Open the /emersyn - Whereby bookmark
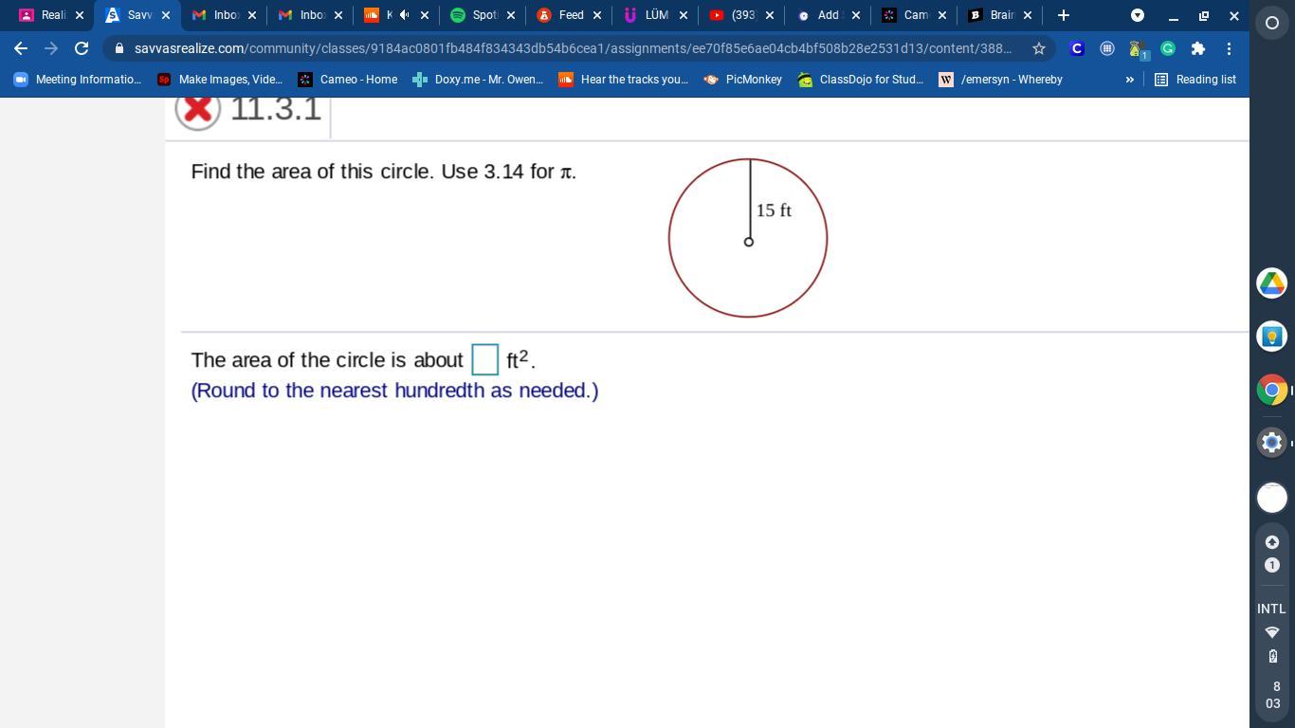The image size is (1295, 728). tap(1000, 80)
